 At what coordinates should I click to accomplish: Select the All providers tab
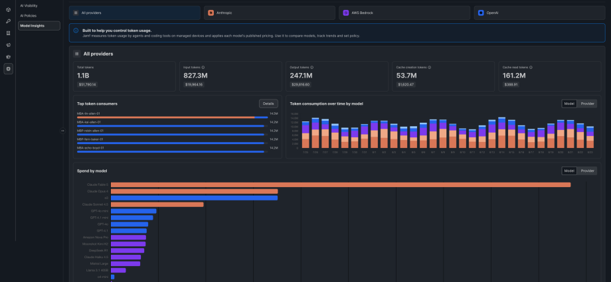[x=134, y=13]
